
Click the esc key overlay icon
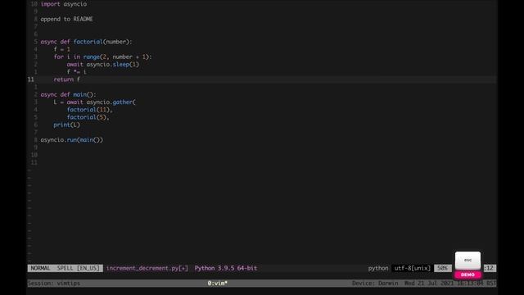pos(468,261)
